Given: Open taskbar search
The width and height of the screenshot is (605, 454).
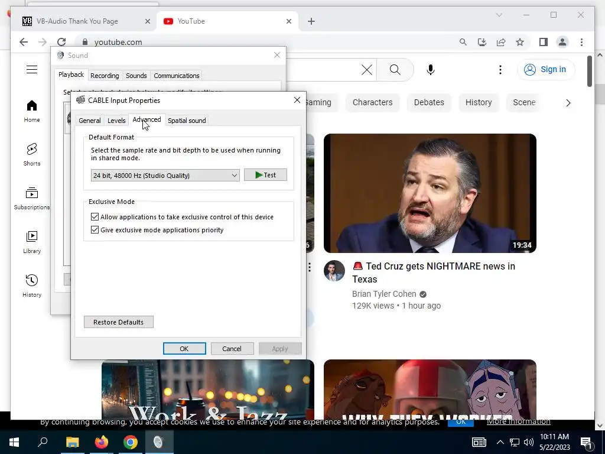Looking at the screenshot, I should (43, 442).
